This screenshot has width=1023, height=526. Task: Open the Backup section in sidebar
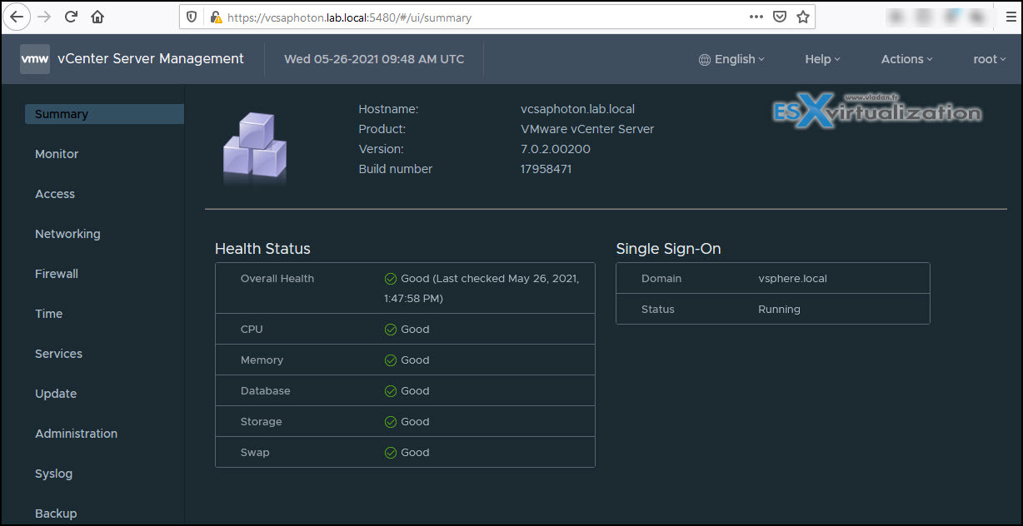56,514
